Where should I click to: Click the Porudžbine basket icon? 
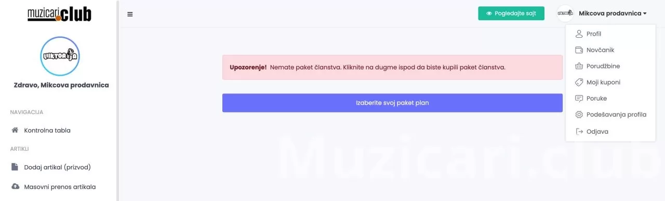tap(579, 66)
